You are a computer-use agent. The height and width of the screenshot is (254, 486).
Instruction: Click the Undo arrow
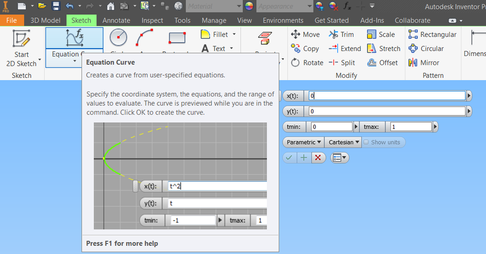point(70,6)
